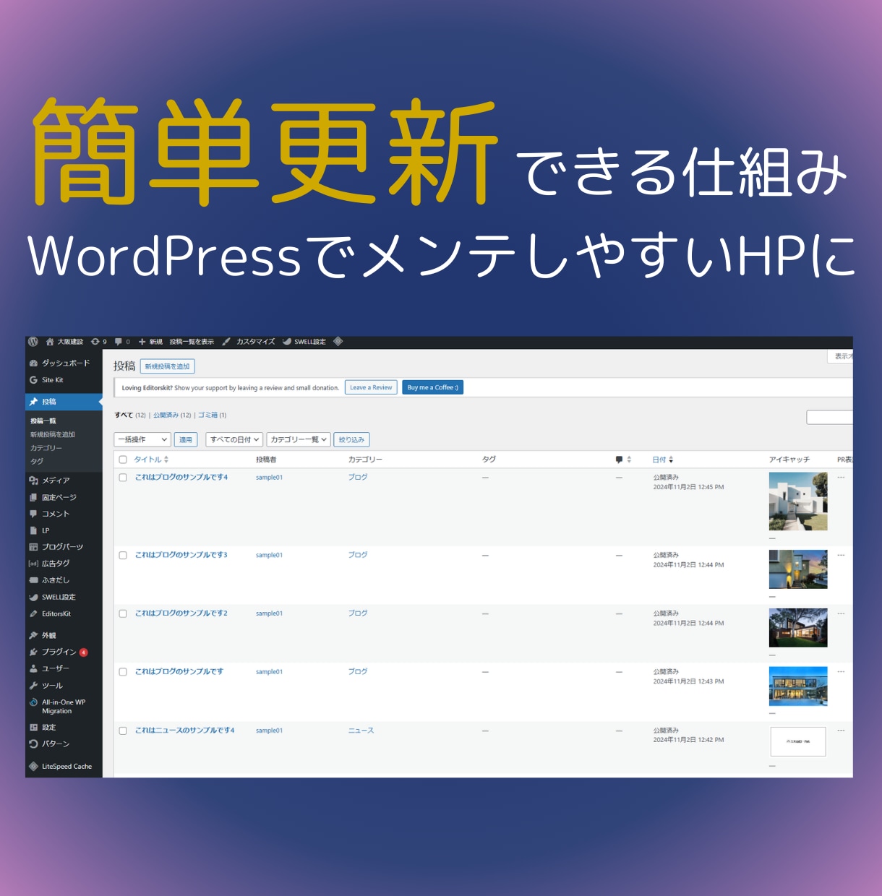The width and height of the screenshot is (882, 896).
Task: Open the 一括操作 bulk actions dropdown
Action: [142, 439]
